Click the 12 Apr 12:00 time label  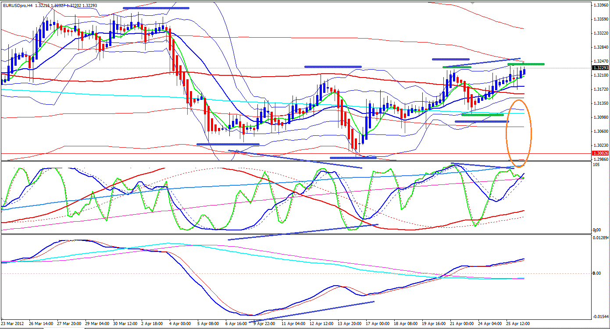[x=322, y=323]
